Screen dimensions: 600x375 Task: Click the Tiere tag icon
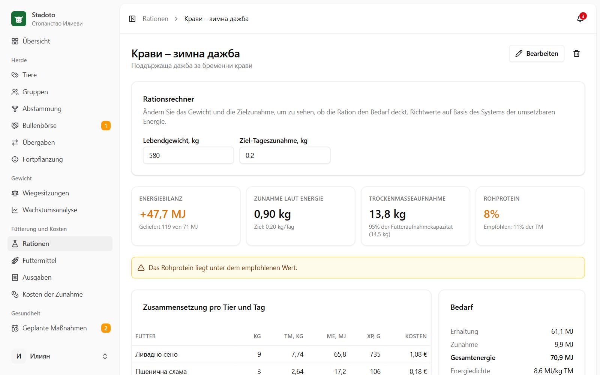[x=15, y=75]
